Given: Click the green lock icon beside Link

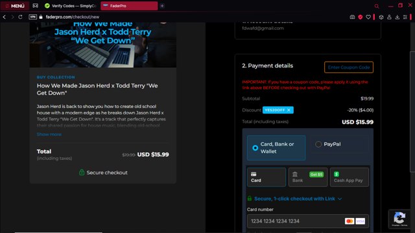Looking at the screenshot, I should tap(249, 198).
